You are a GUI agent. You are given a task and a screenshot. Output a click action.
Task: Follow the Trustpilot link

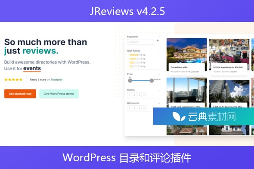pos(56,80)
